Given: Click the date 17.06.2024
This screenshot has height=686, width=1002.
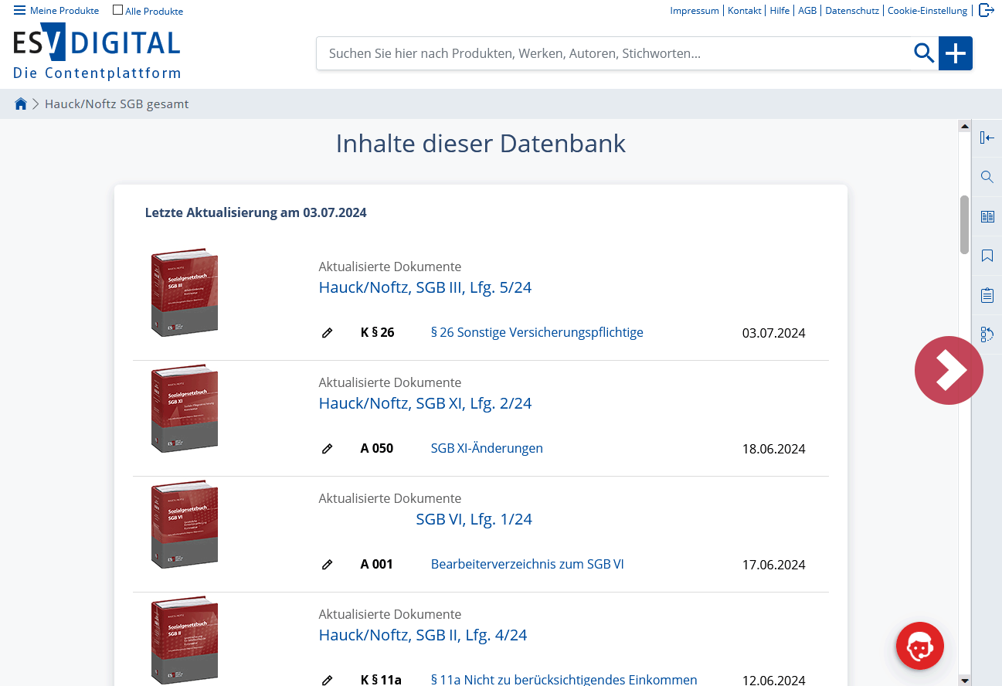Looking at the screenshot, I should [773, 565].
